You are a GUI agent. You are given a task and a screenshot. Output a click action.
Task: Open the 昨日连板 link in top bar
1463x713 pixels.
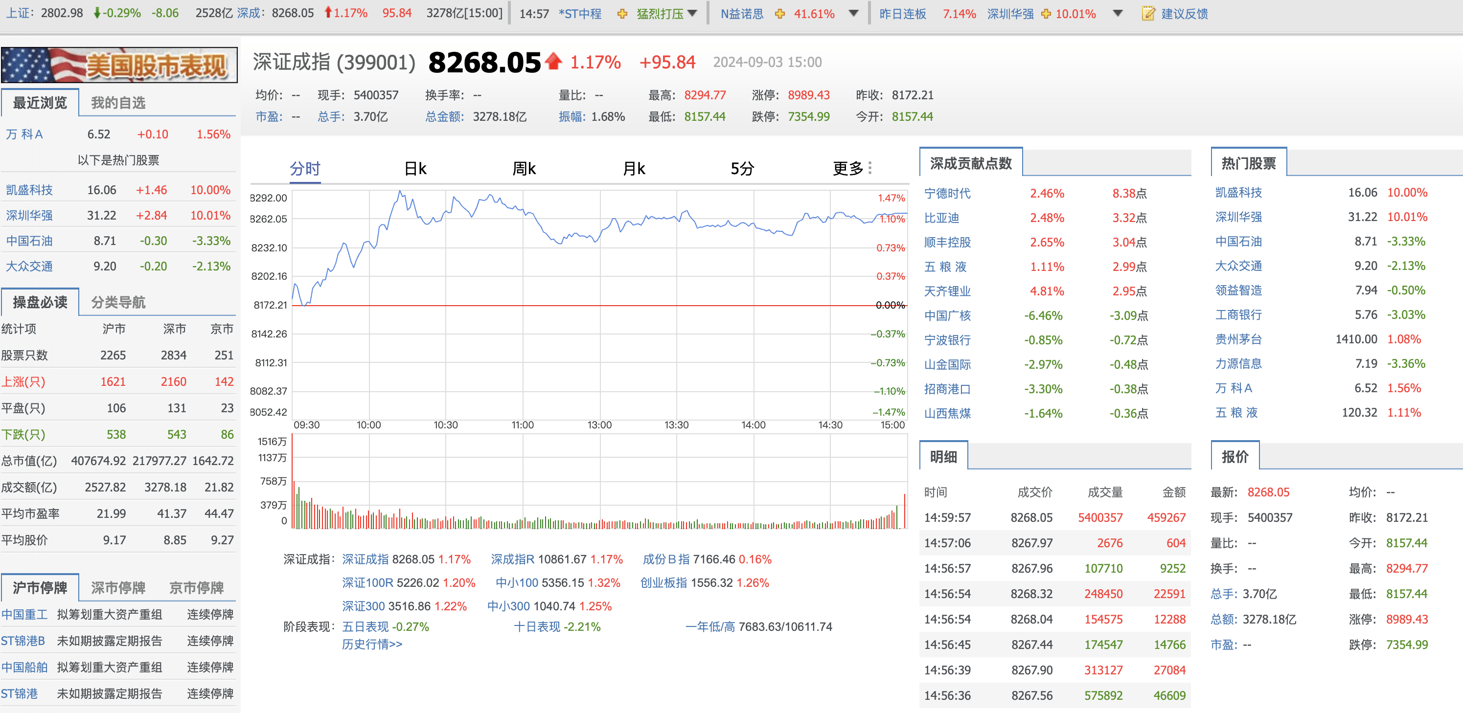pyautogui.click(x=902, y=14)
